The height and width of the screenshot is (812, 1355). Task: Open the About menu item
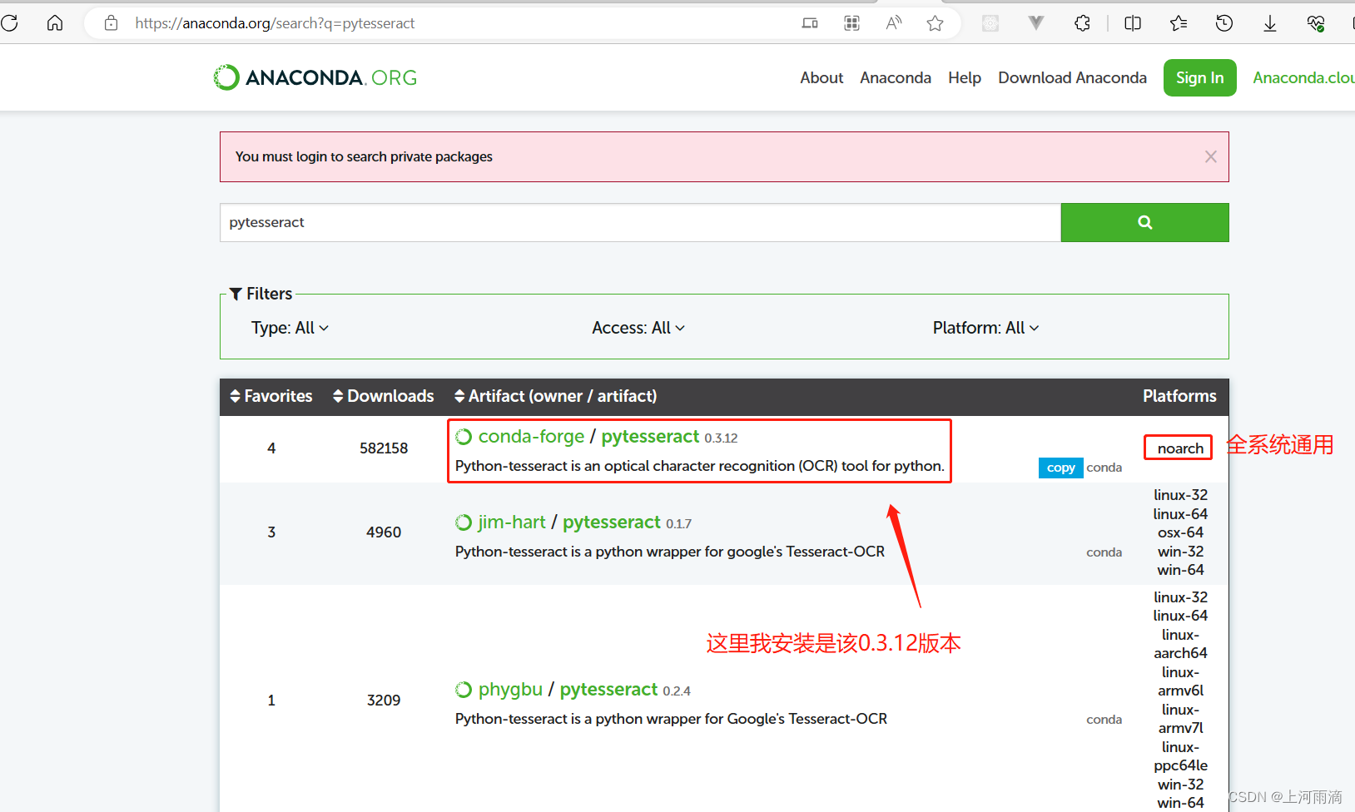click(x=821, y=77)
